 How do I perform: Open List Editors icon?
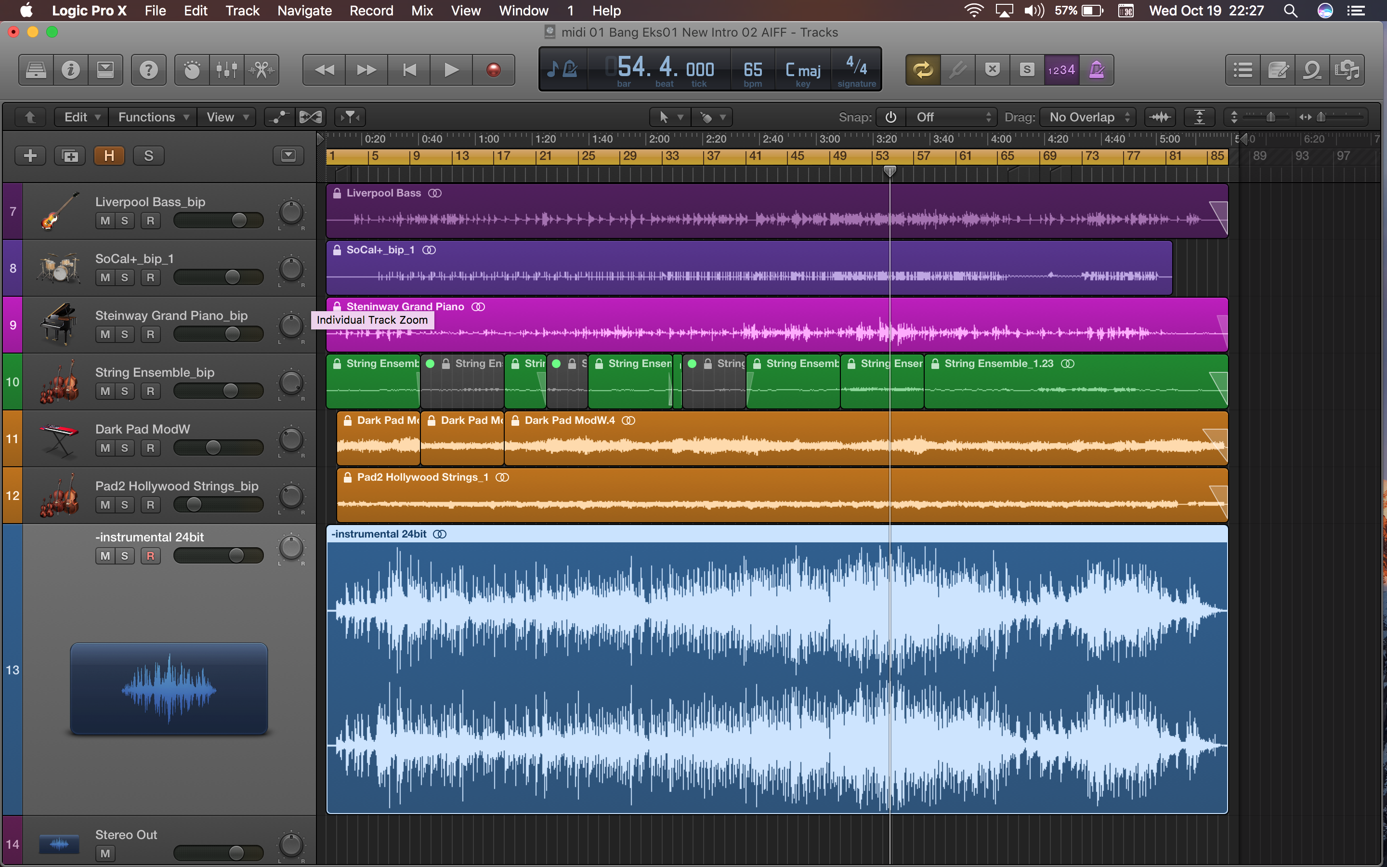point(1243,70)
